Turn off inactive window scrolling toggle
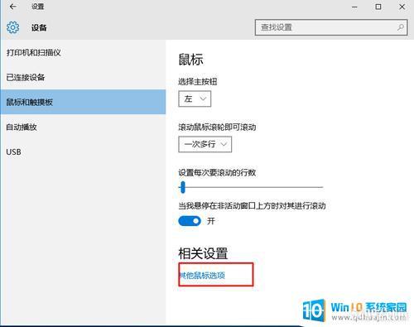The image size is (414, 327). [190, 221]
